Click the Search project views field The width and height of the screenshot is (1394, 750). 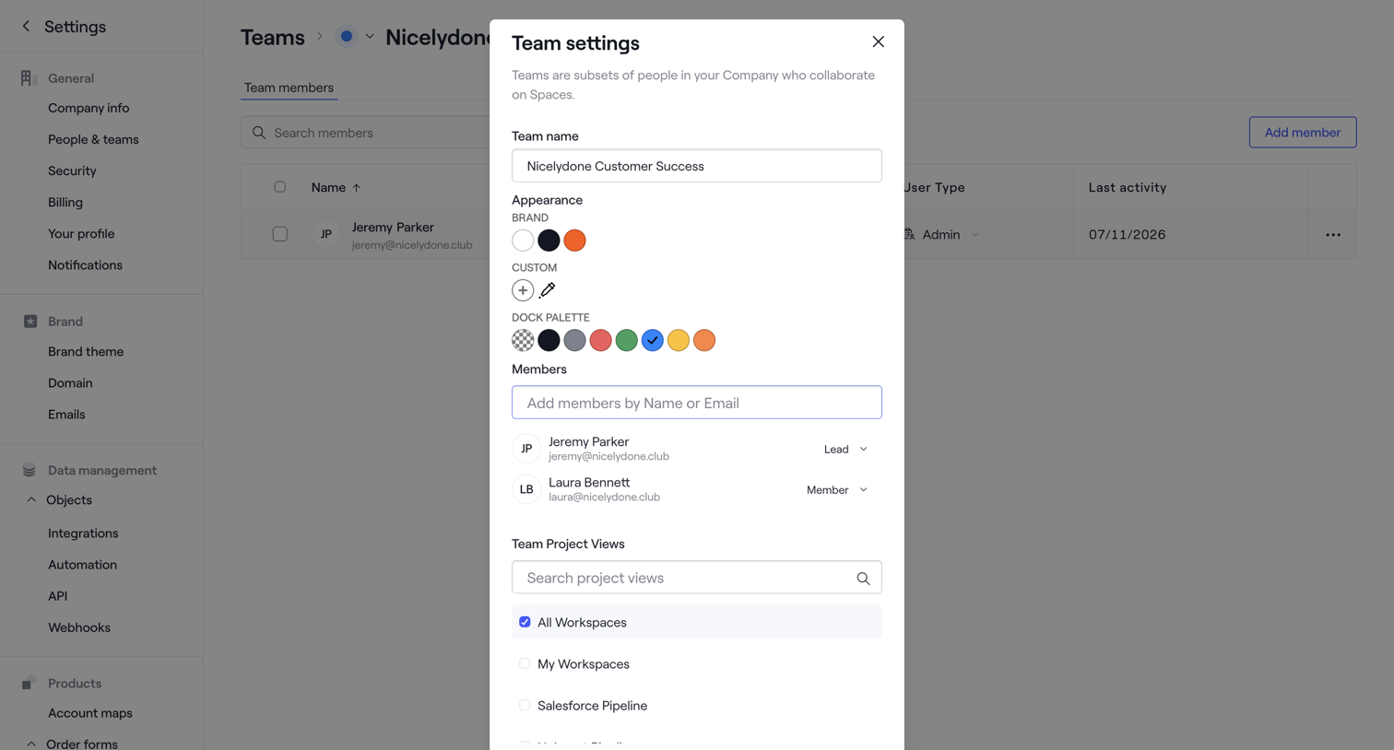[x=697, y=578]
